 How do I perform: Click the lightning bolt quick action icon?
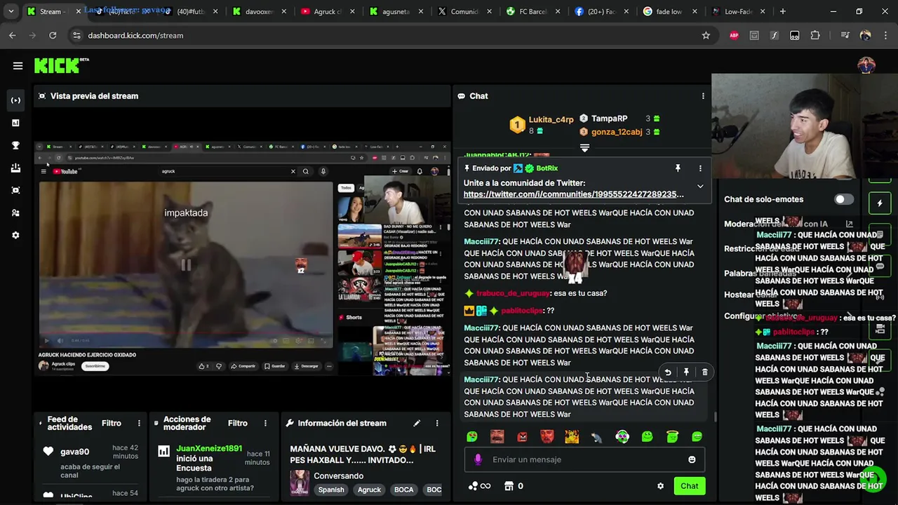pos(880,203)
